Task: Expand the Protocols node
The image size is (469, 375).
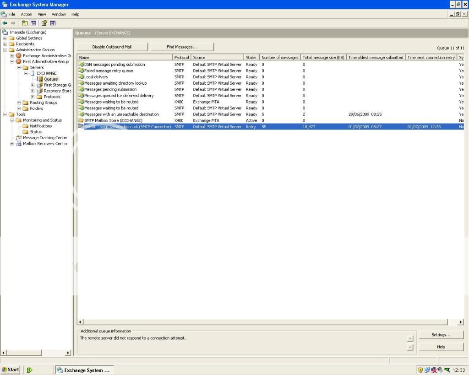Action: (x=33, y=97)
